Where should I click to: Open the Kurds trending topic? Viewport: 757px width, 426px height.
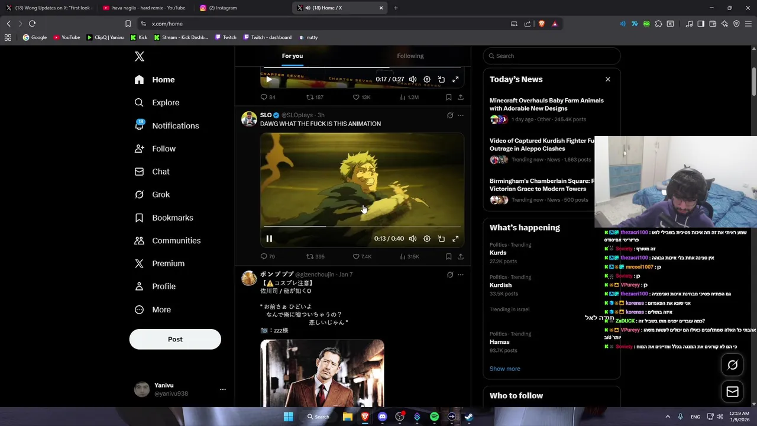(x=498, y=253)
